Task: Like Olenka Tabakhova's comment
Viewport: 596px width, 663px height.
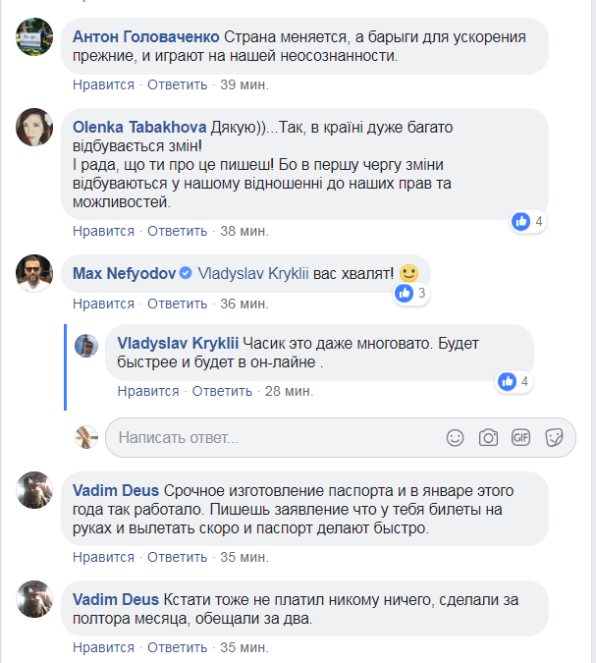Action: pos(103,231)
